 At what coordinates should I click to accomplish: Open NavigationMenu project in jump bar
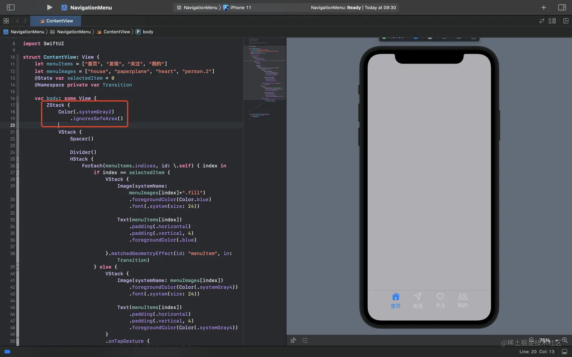click(x=24, y=32)
